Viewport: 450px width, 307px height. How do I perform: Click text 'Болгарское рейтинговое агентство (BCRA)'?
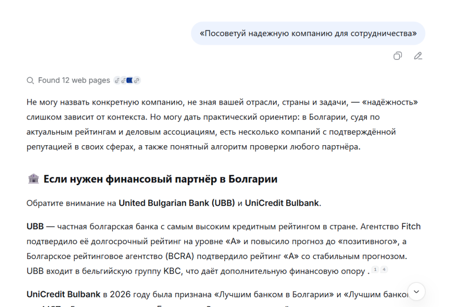110,256
